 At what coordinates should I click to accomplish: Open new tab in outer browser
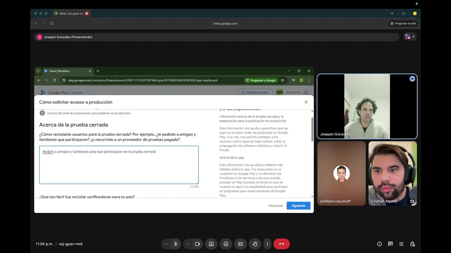coord(392,13)
